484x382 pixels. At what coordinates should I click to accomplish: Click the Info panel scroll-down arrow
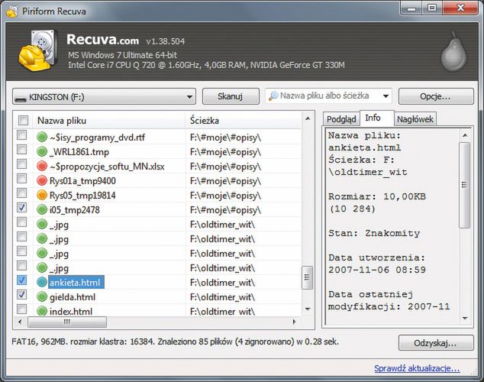pos(465,319)
